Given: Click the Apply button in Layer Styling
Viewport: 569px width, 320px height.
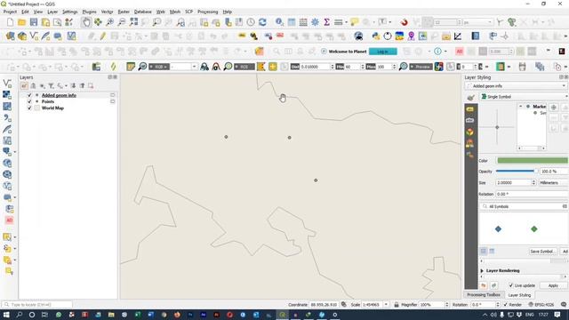Looking at the screenshot, I should tap(553, 285).
